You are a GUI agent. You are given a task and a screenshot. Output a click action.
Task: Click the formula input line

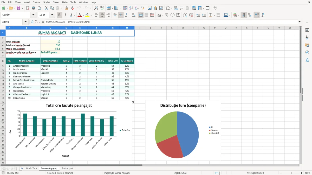click(x=171, y=22)
